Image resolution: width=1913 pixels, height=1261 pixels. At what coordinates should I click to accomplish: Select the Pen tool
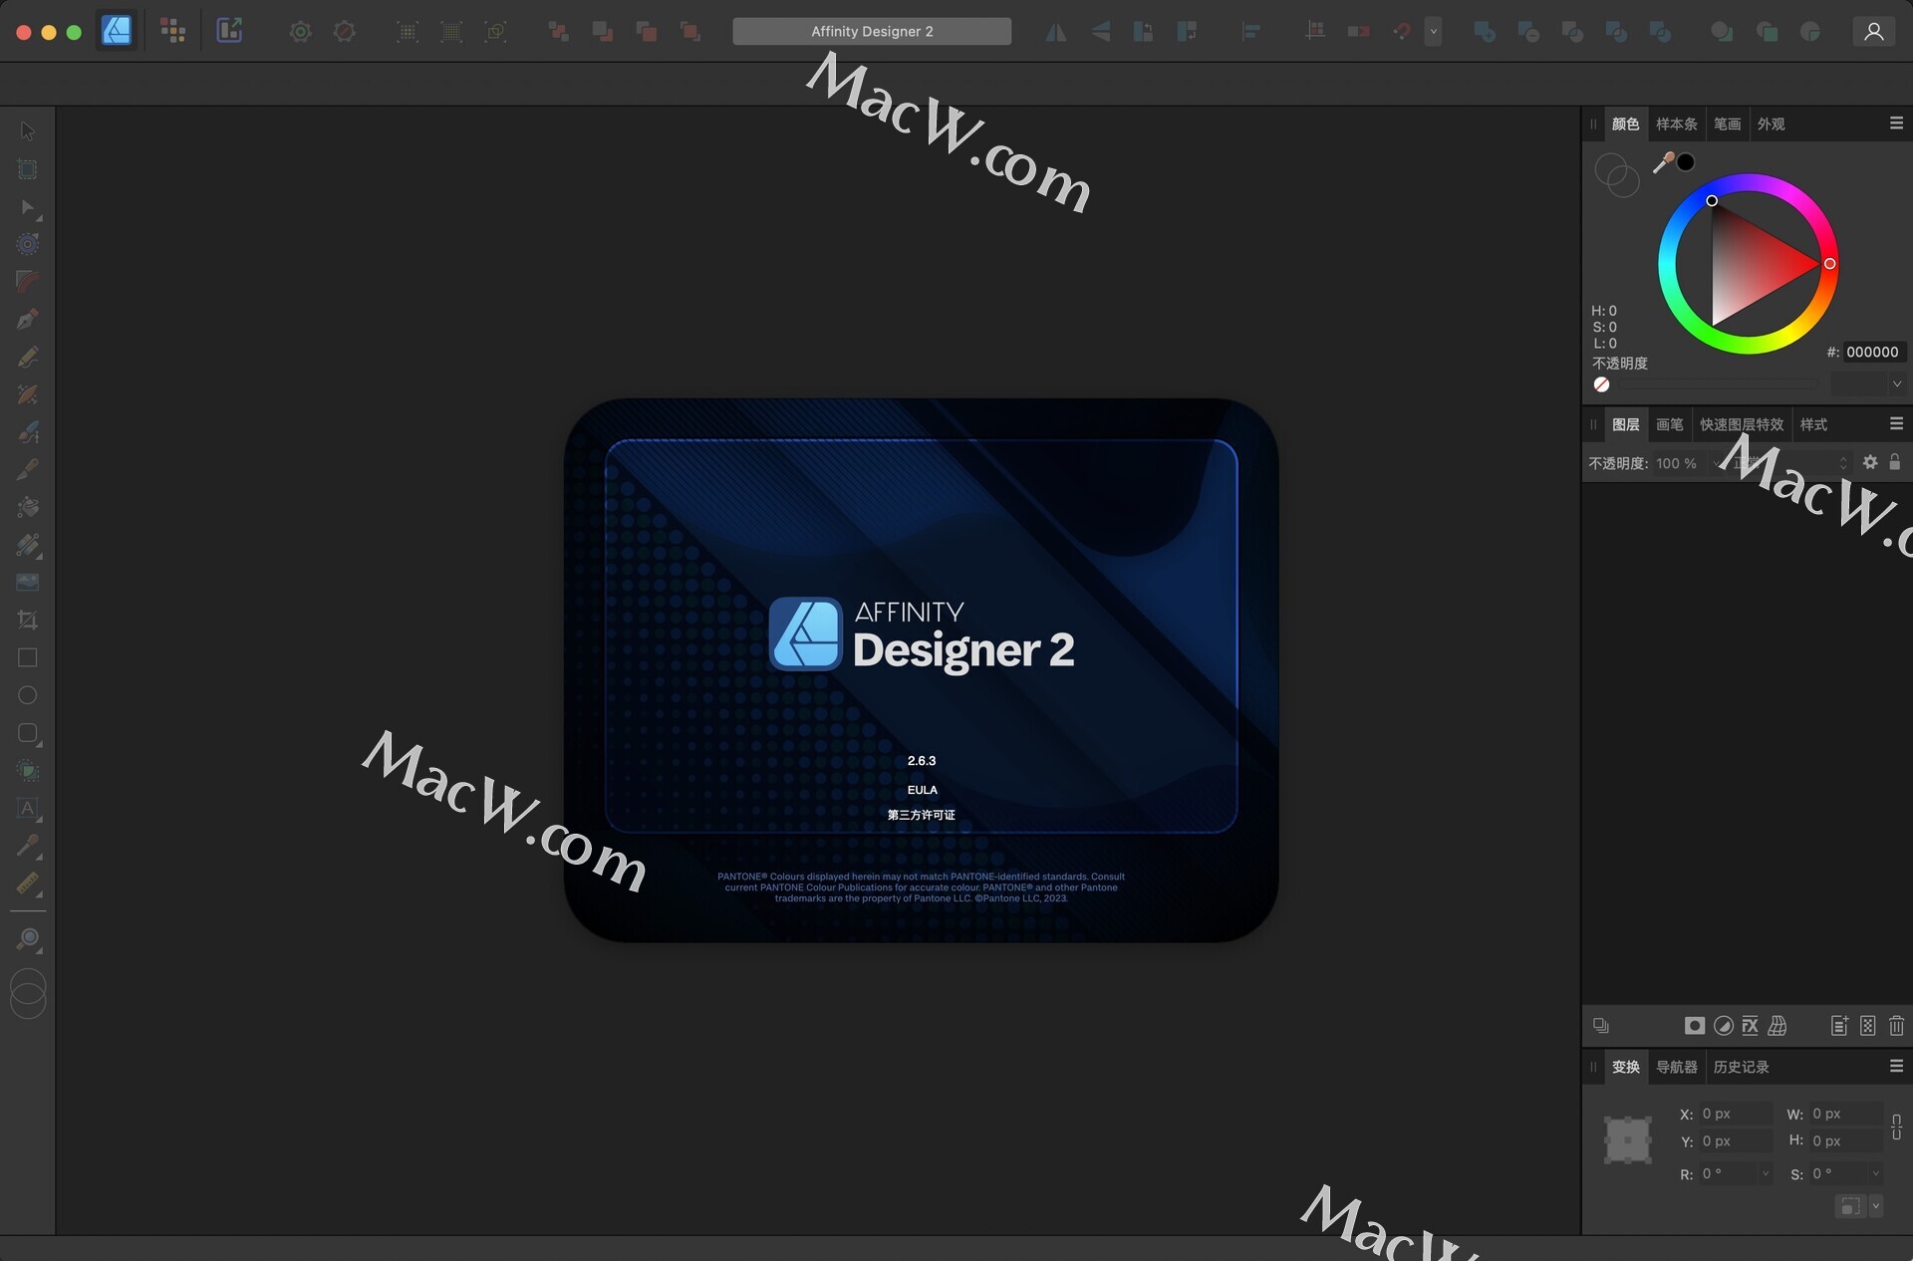28,319
